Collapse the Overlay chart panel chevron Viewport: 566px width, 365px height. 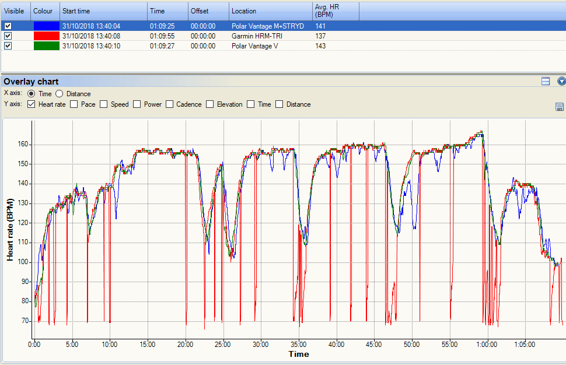pyautogui.click(x=561, y=82)
